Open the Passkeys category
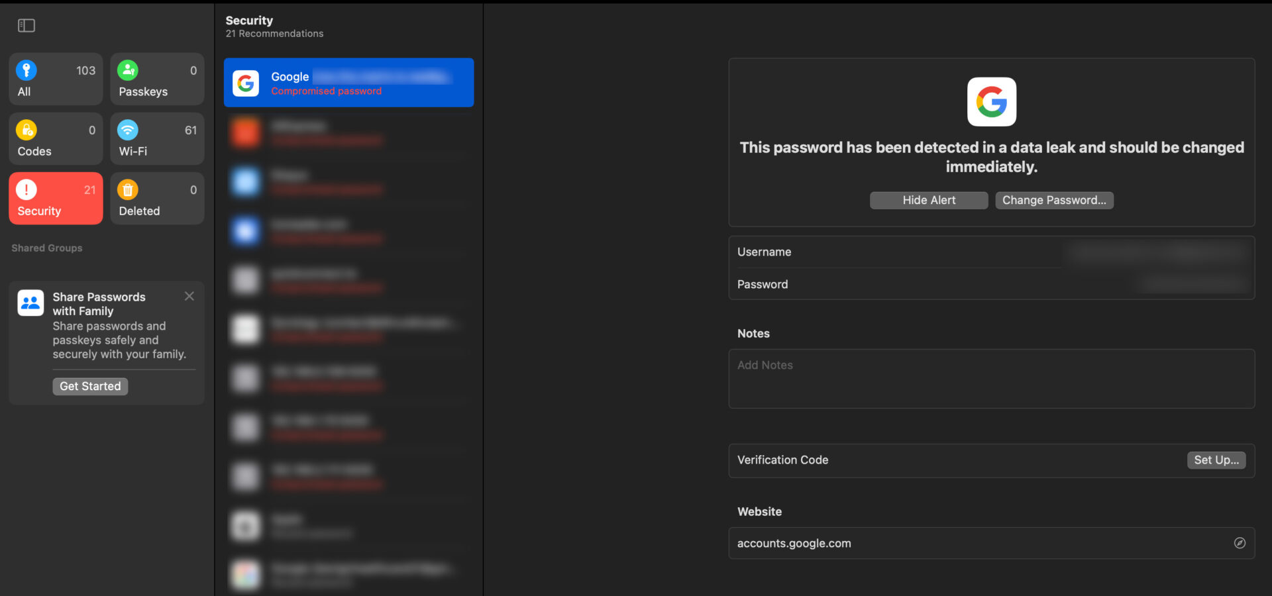 [157, 79]
